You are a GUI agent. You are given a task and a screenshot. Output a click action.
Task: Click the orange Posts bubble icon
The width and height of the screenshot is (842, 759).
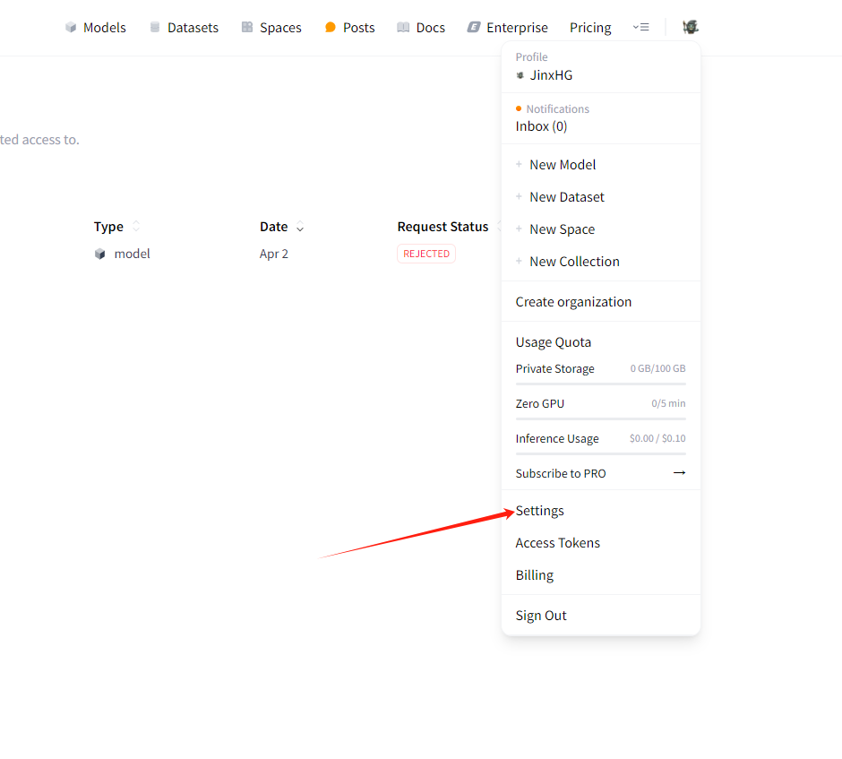coord(331,28)
